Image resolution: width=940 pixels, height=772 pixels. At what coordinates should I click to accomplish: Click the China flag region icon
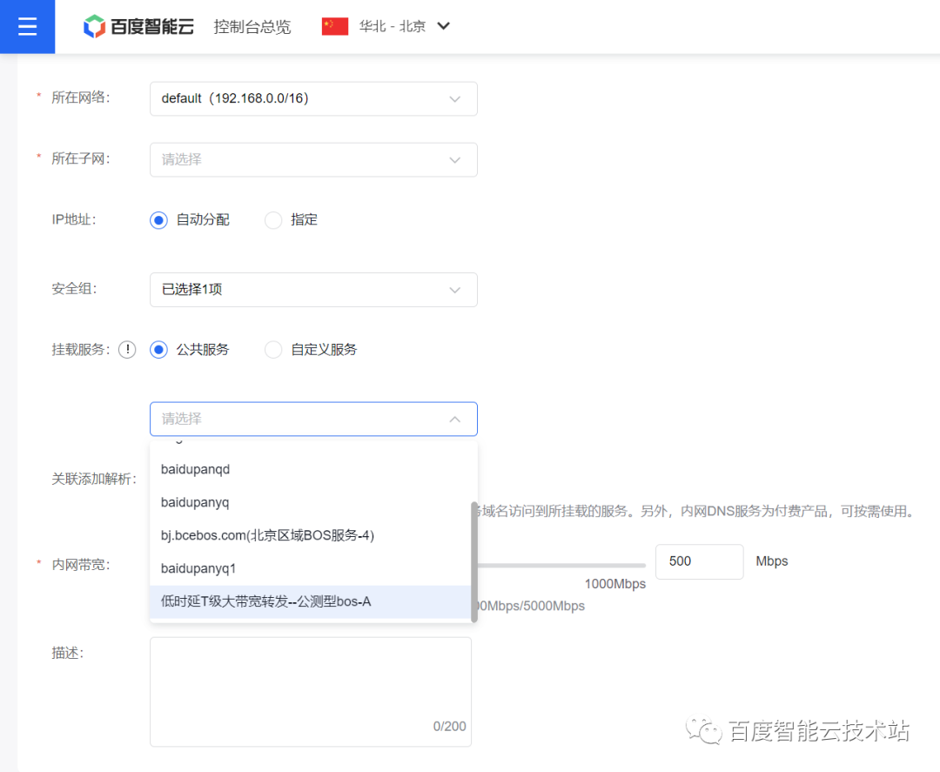334,26
